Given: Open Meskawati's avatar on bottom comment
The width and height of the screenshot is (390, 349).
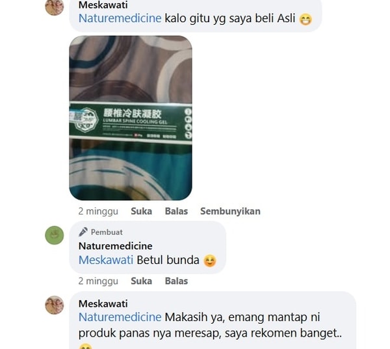Looking at the screenshot, I should (54, 305).
